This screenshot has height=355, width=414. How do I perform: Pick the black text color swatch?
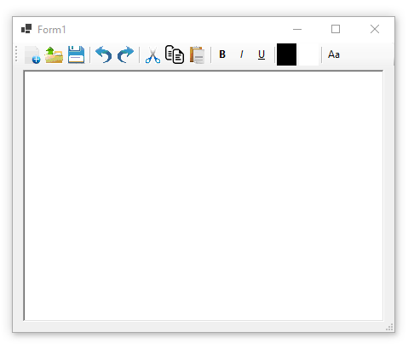[x=286, y=54]
